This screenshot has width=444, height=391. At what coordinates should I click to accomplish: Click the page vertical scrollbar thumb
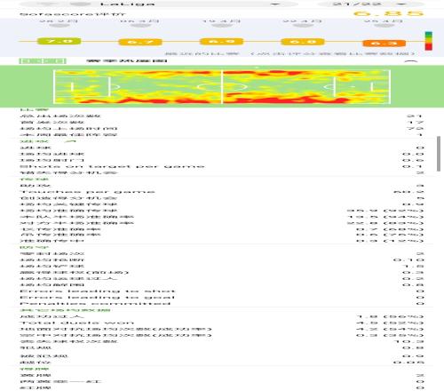point(439,154)
